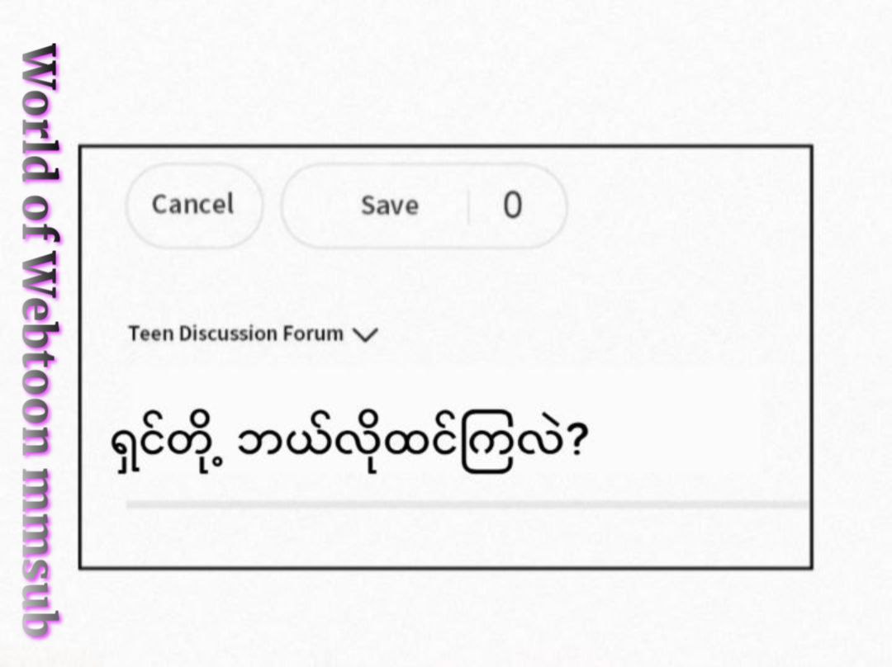The width and height of the screenshot is (892, 667).
Task: Expand the chevron next to Teen Discussion Forum
Action: 364,335
